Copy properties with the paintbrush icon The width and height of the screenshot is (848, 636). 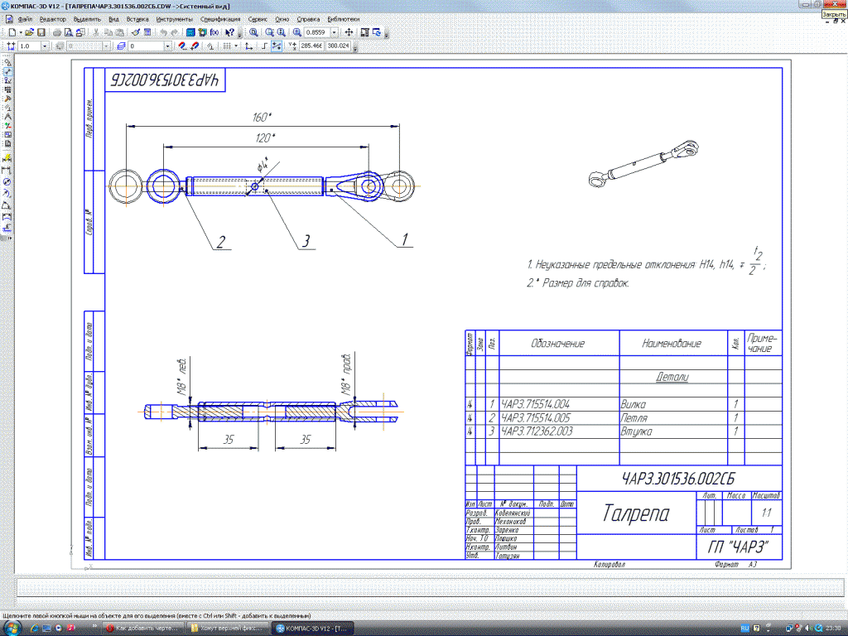coord(136,32)
